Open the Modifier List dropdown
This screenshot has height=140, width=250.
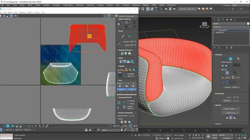click(231, 27)
